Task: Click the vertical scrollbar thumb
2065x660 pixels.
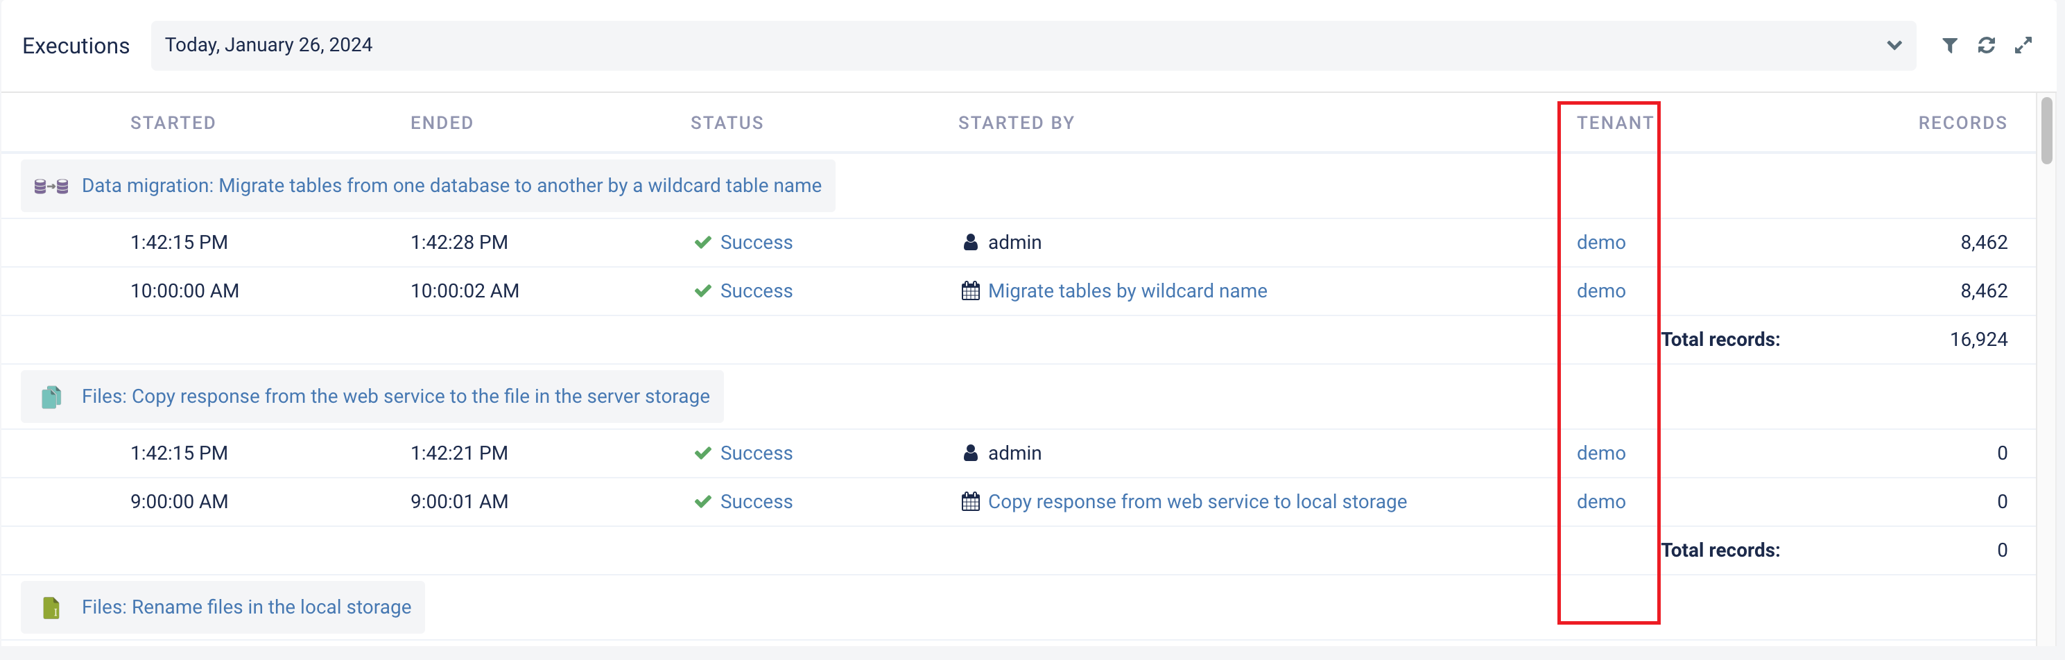Action: click(x=2046, y=131)
